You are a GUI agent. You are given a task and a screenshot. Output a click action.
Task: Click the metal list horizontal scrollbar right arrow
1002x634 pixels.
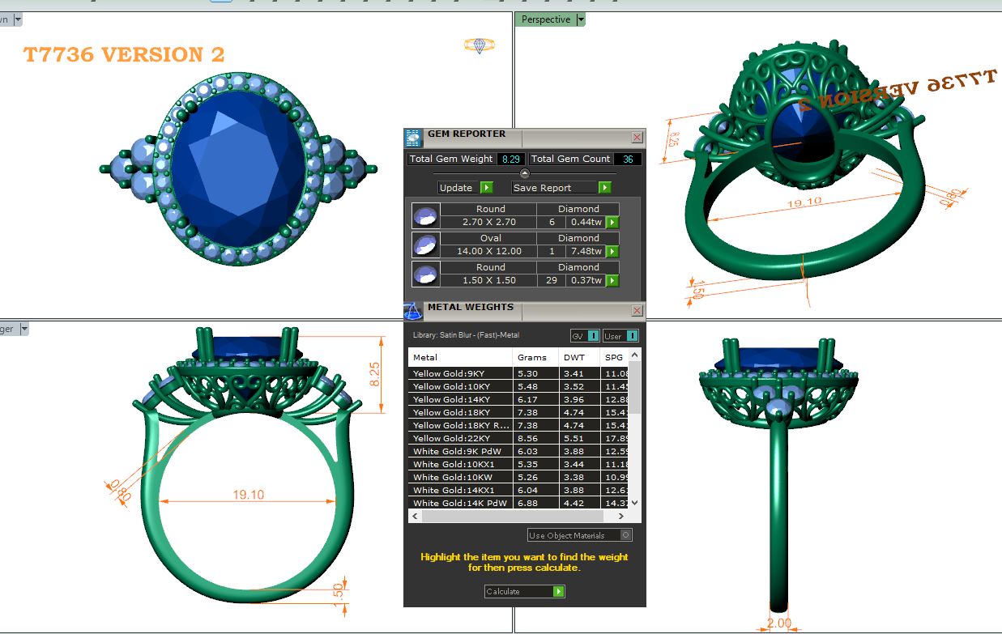tap(621, 516)
